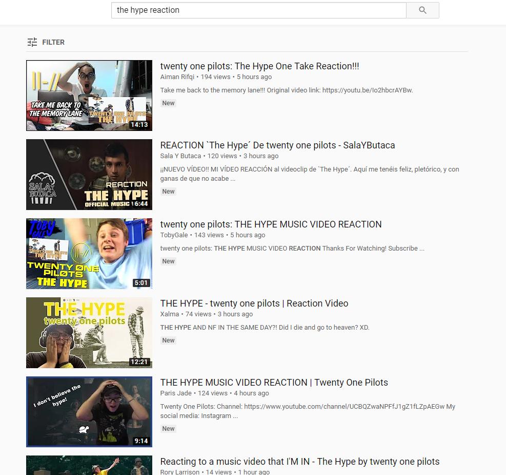Click '143 views' on TobyGale's video
The height and width of the screenshot is (475, 506).
click(209, 235)
